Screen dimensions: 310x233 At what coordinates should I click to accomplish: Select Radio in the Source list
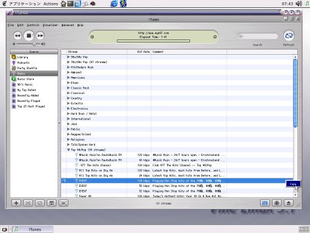34,73
